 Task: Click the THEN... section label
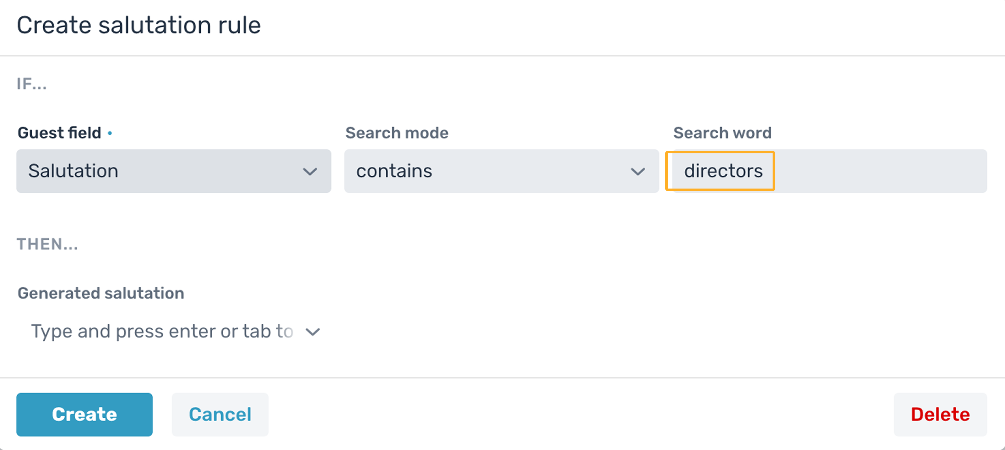(x=47, y=244)
